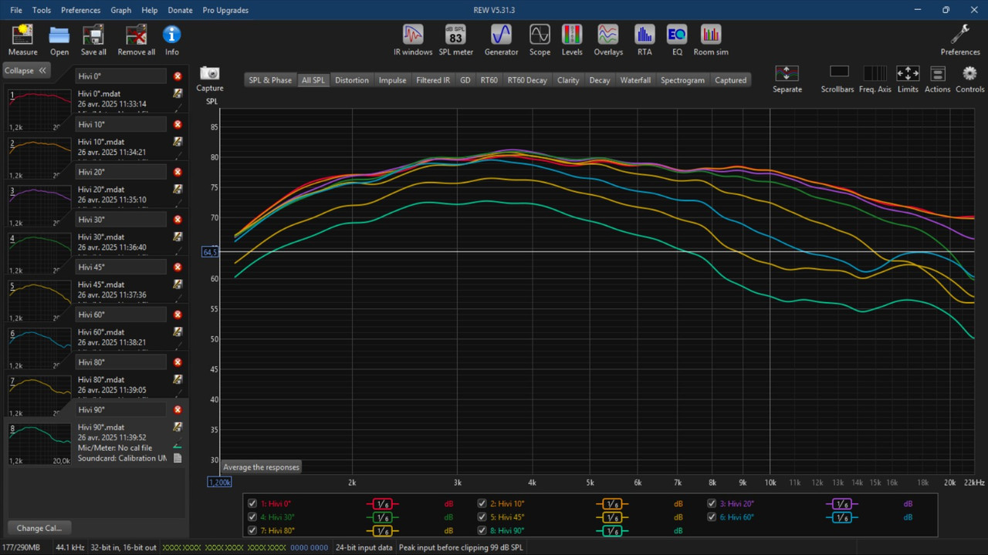Uncheck the 5: Hivi 45° trace

482,517
